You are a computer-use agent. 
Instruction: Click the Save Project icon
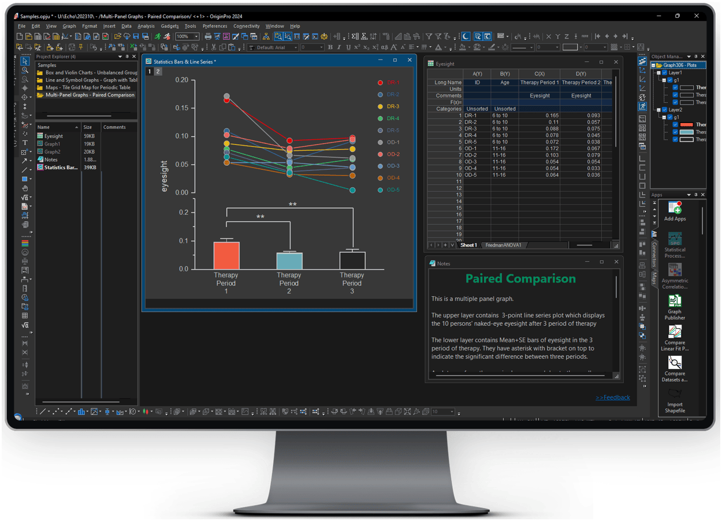(136, 36)
